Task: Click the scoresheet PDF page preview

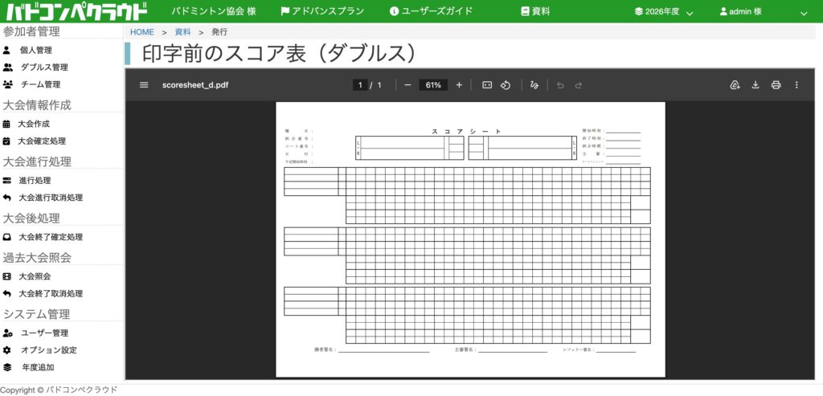Action: (470, 239)
